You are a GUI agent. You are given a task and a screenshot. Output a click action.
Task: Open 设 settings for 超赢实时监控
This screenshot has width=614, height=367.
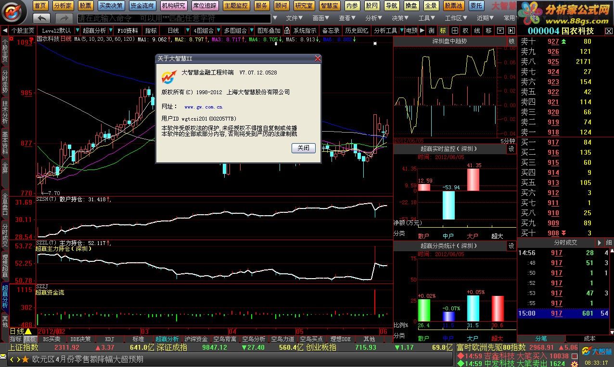(511, 149)
